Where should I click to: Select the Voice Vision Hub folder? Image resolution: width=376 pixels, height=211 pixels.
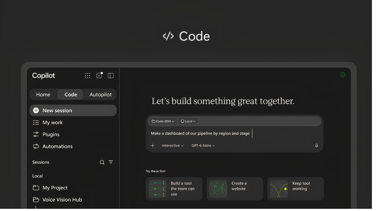(x=73, y=199)
